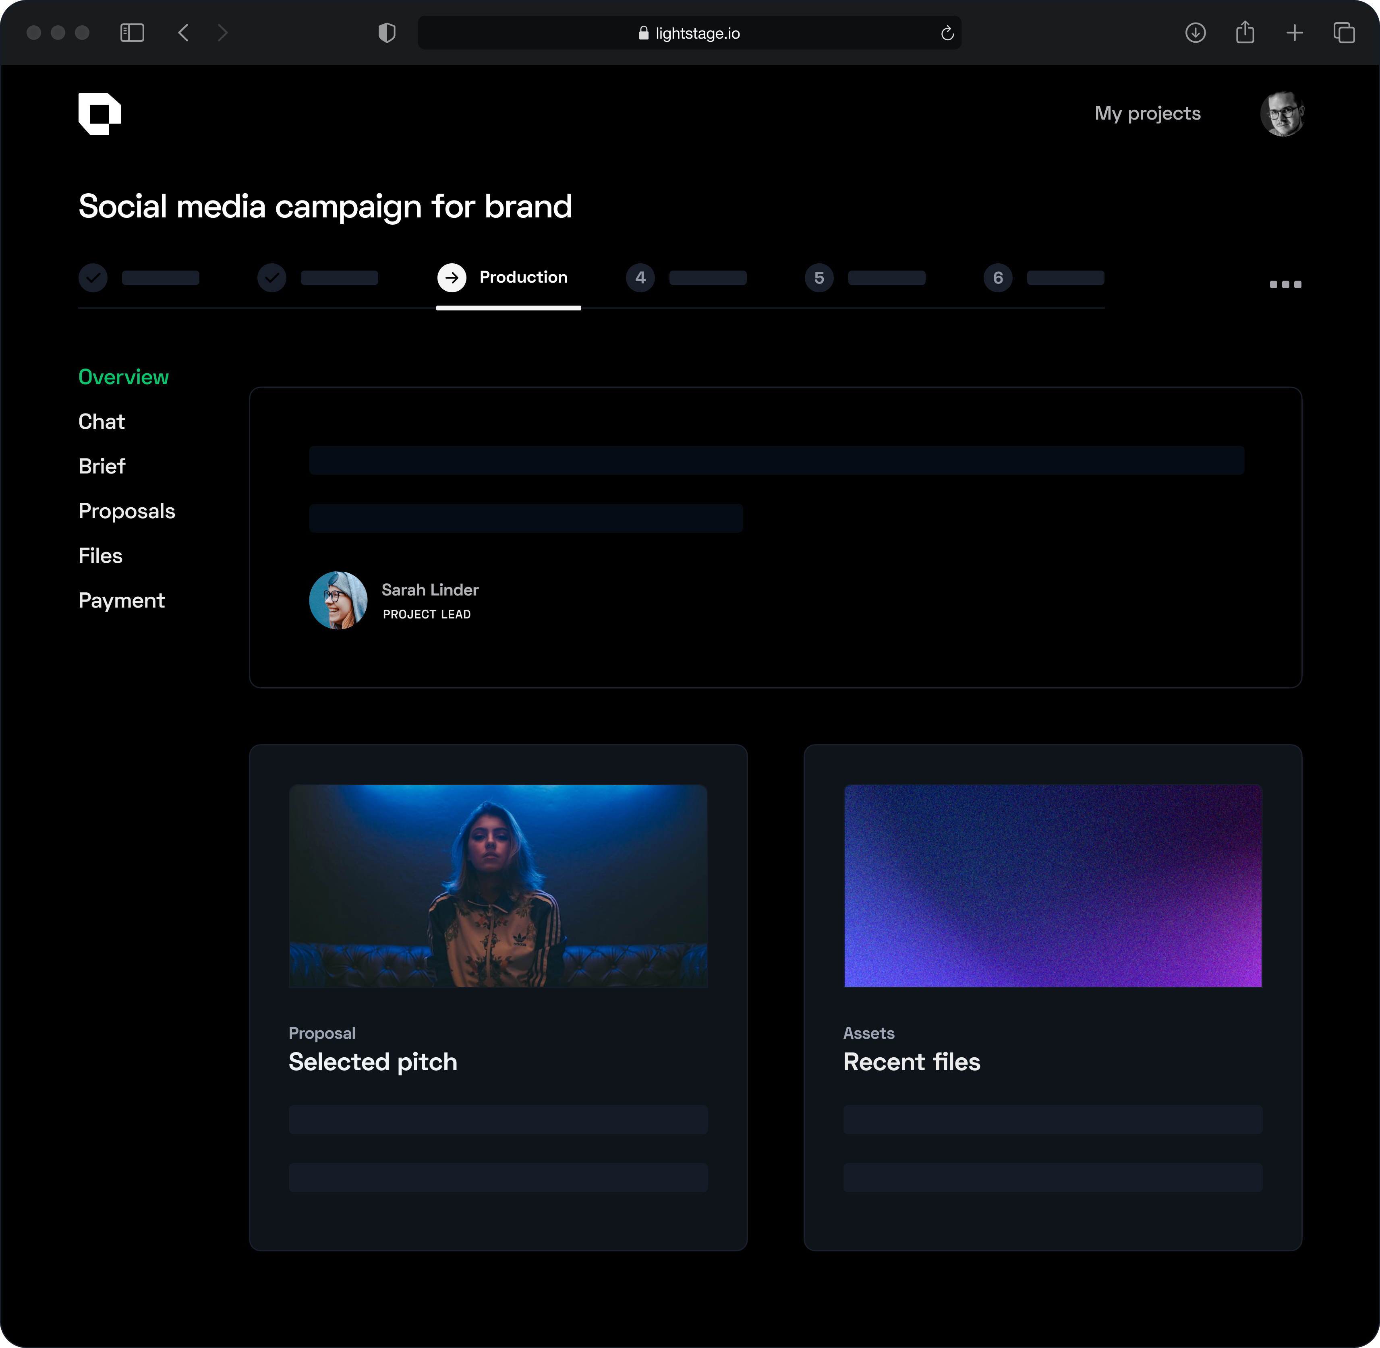Open the user profile avatar menu
The height and width of the screenshot is (1348, 1380).
point(1282,113)
